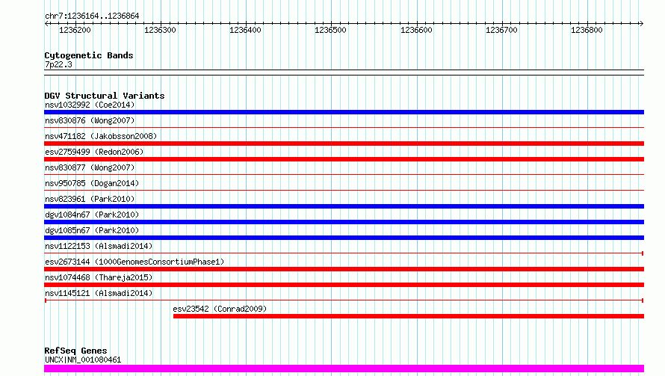This screenshot has width=665, height=376.
Task: Open variant nsv1145121 (Alsmadi2014) label
Action: click(99, 293)
